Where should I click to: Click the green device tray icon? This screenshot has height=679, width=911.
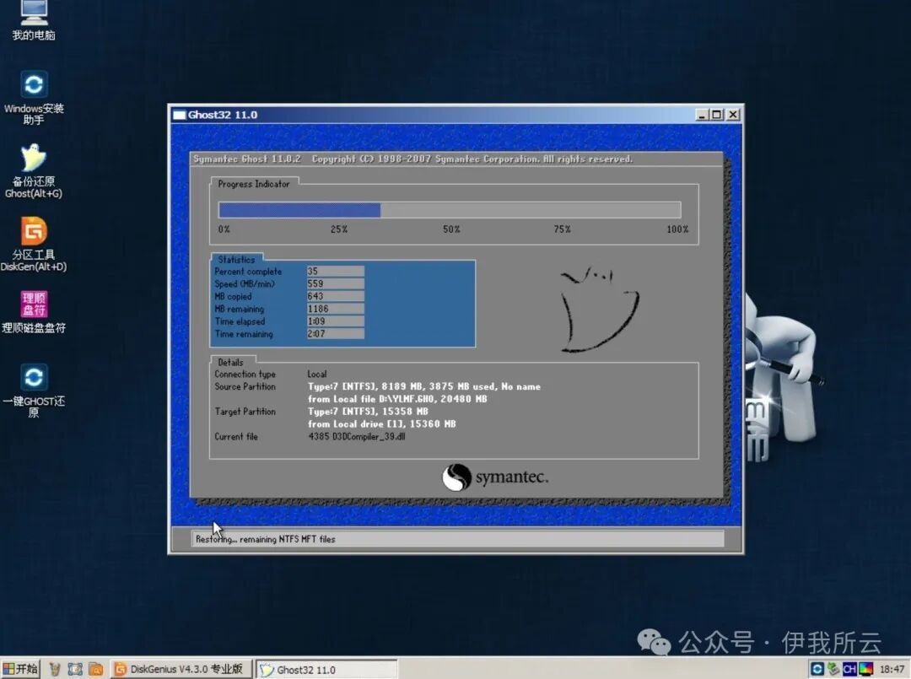point(833,669)
